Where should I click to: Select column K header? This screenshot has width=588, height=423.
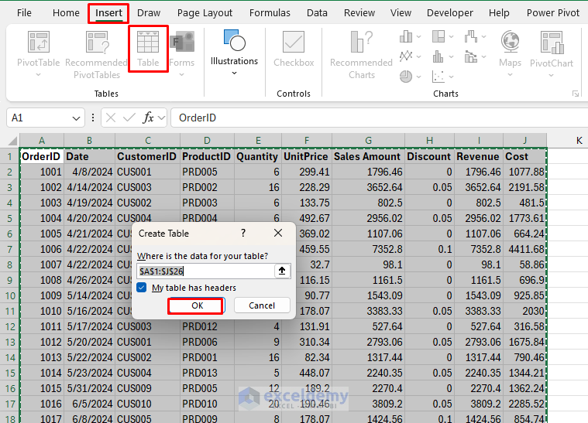tap(579, 141)
